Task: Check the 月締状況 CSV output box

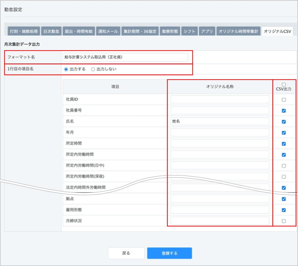Action: point(284,221)
